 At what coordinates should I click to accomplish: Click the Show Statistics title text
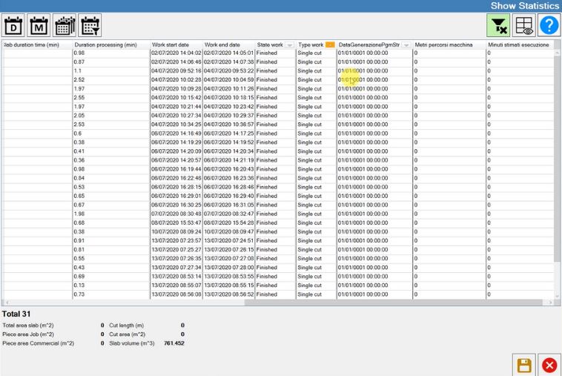525,6
